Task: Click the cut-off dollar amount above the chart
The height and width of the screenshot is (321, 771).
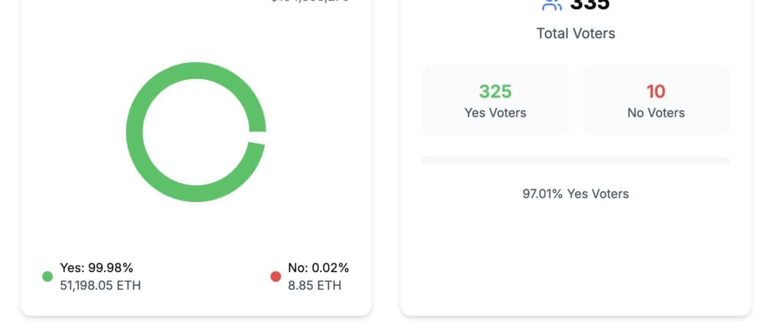Action: pos(310,2)
